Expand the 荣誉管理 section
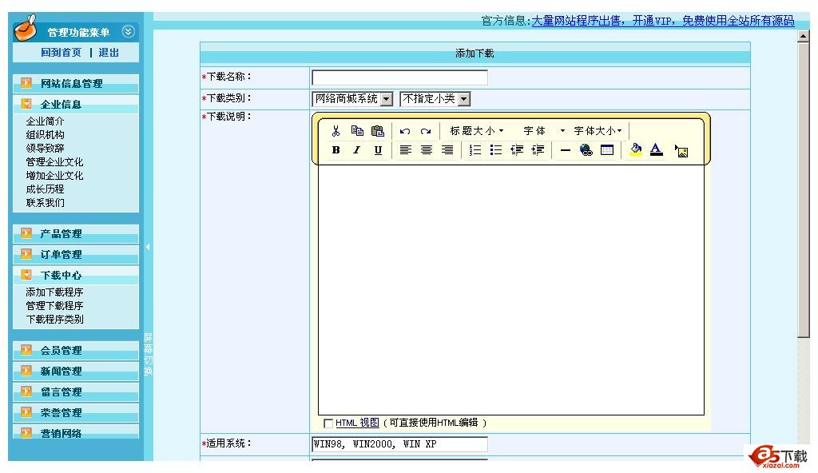This screenshot has height=473, width=818. [76, 412]
